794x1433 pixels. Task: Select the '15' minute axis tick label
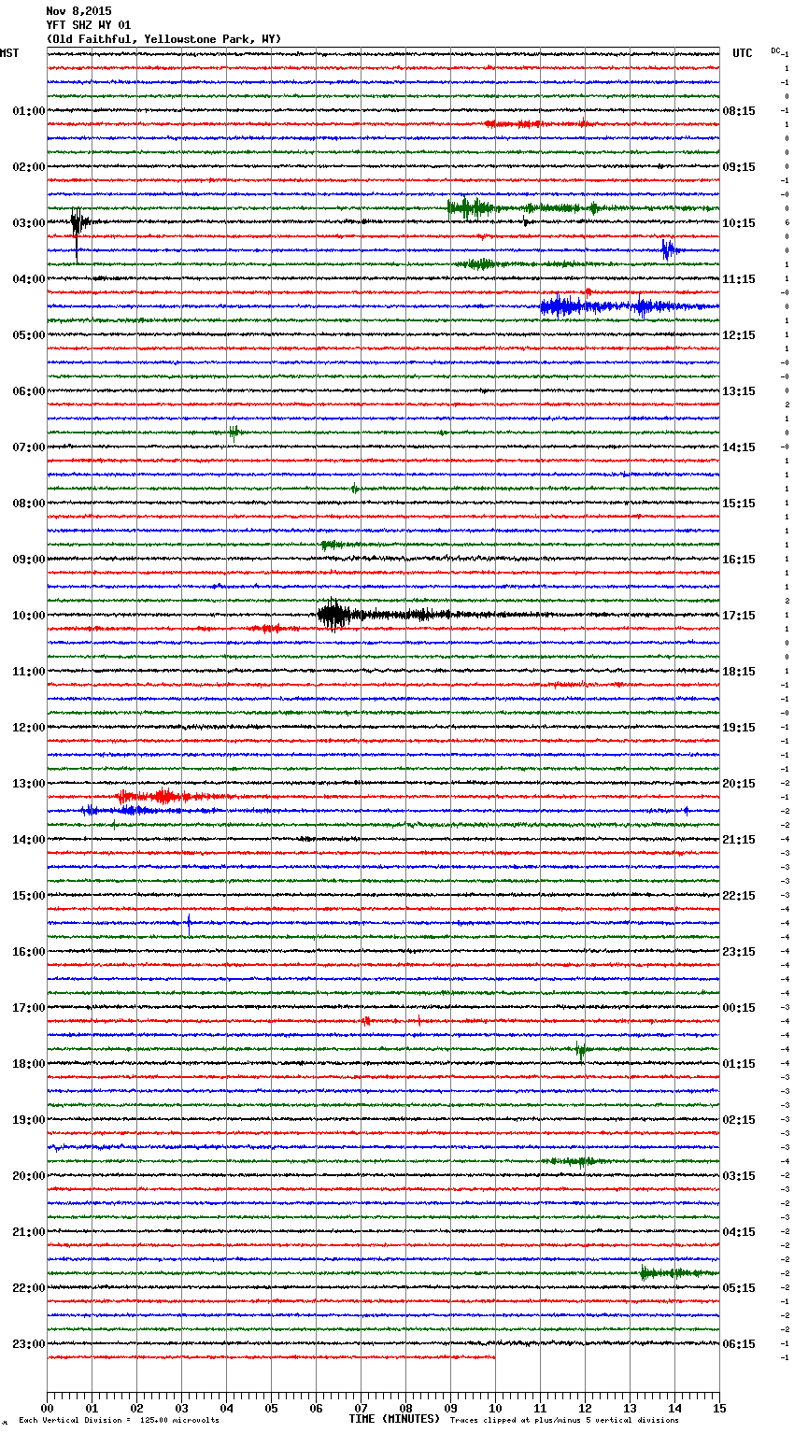[719, 1408]
